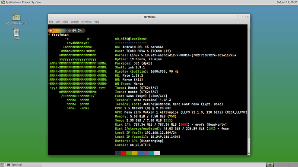Open the Terminal View menu
The height and width of the screenshot is (167, 298).
[x=65, y=22]
